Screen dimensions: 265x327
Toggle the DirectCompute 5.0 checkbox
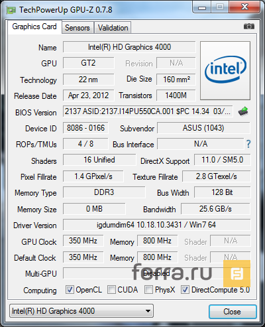(x=185, y=290)
